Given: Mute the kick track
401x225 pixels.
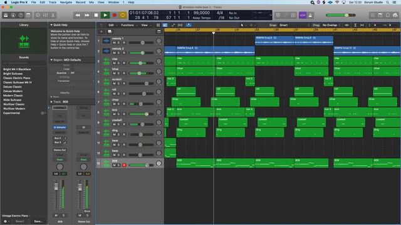Looking at the screenshot, I should pyautogui.click(x=114, y=114).
